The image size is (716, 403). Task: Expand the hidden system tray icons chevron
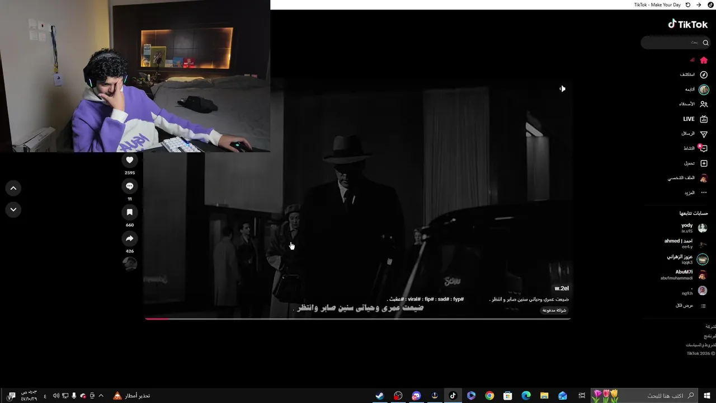coord(101,396)
